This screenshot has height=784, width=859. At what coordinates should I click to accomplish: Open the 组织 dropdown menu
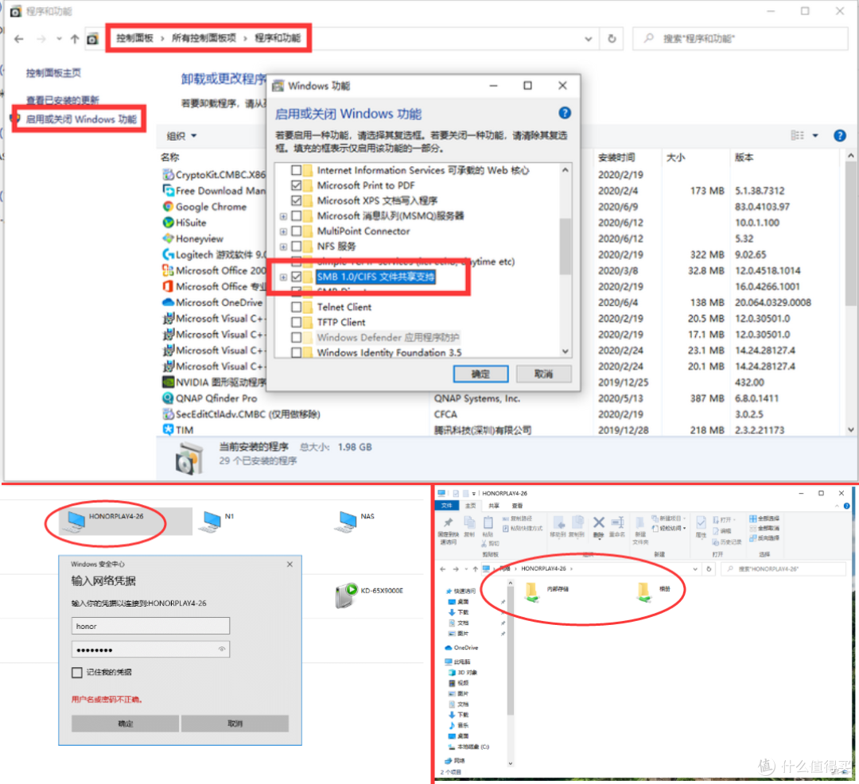[181, 136]
